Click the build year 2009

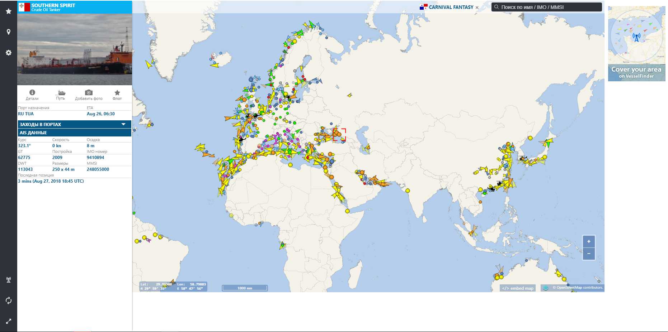pyautogui.click(x=57, y=158)
